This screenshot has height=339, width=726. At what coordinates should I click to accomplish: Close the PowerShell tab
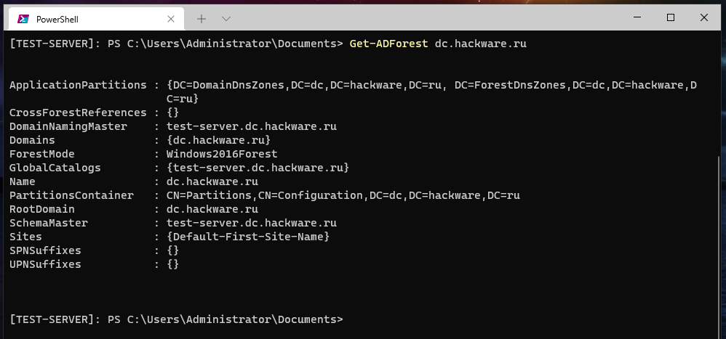click(171, 19)
